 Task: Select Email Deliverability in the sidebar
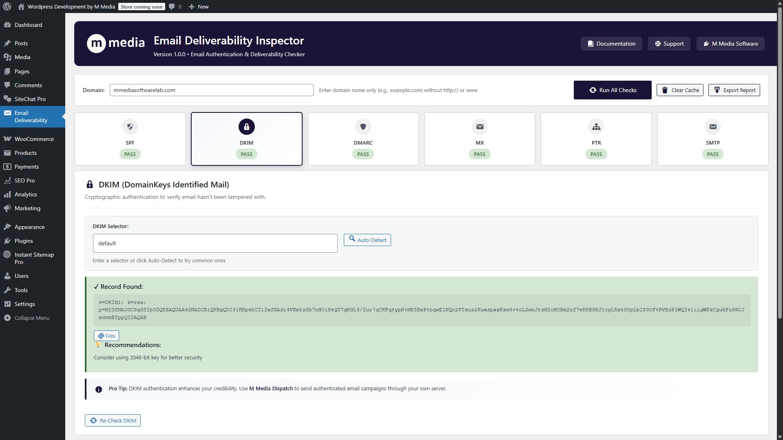(x=31, y=117)
